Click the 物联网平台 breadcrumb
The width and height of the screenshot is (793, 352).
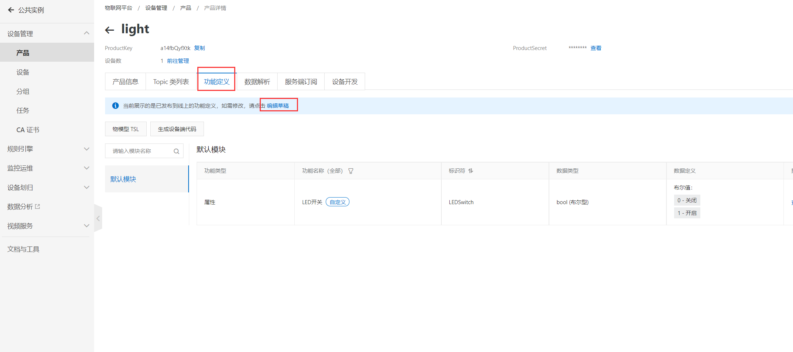[x=119, y=8]
